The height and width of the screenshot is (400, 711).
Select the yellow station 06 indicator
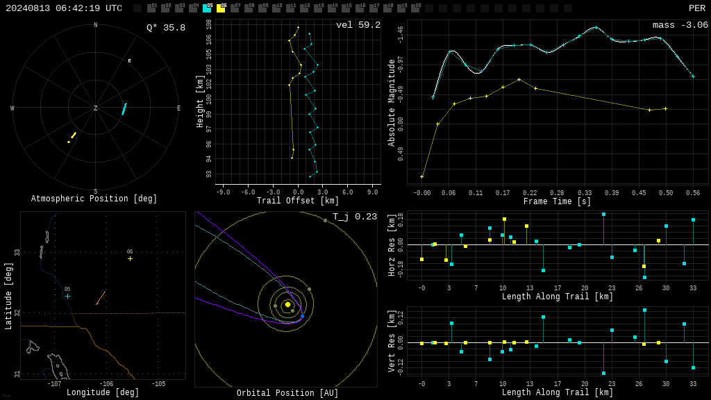pos(221,8)
